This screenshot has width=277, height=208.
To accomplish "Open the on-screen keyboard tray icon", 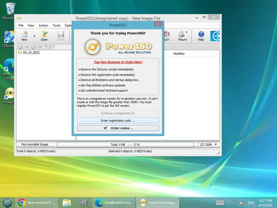I will pyautogui.click(x=220, y=203).
